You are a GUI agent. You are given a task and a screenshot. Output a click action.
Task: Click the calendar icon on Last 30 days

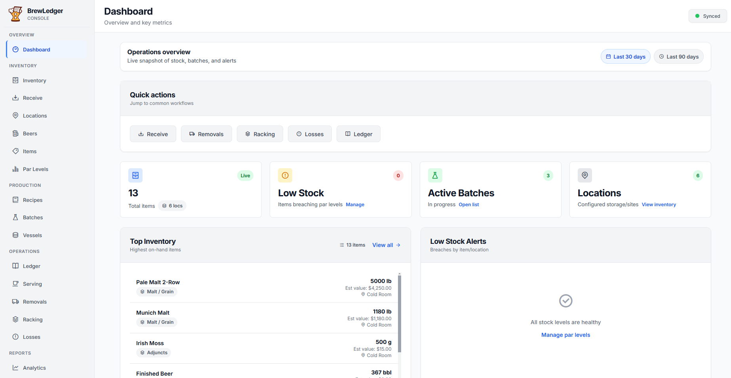coord(609,57)
